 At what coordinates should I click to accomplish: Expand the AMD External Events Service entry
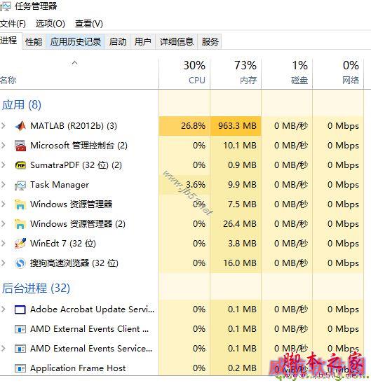[x=4, y=349]
